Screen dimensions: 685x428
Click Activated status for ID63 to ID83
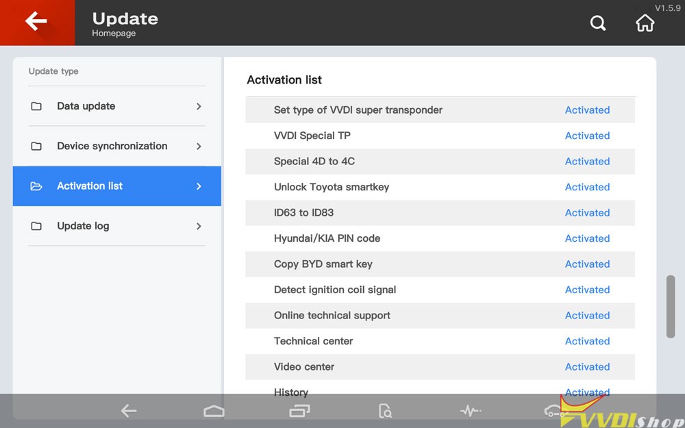[587, 213]
